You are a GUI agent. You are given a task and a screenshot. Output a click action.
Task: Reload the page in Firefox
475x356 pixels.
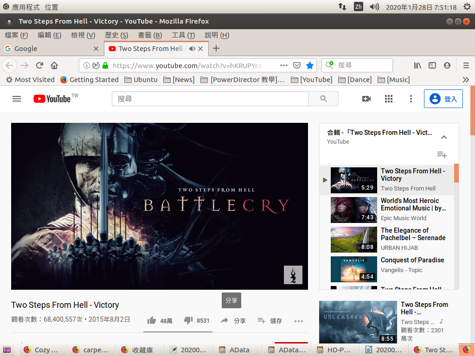(40, 65)
